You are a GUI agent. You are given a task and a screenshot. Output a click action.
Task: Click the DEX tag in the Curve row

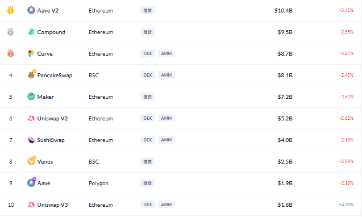[x=148, y=53]
